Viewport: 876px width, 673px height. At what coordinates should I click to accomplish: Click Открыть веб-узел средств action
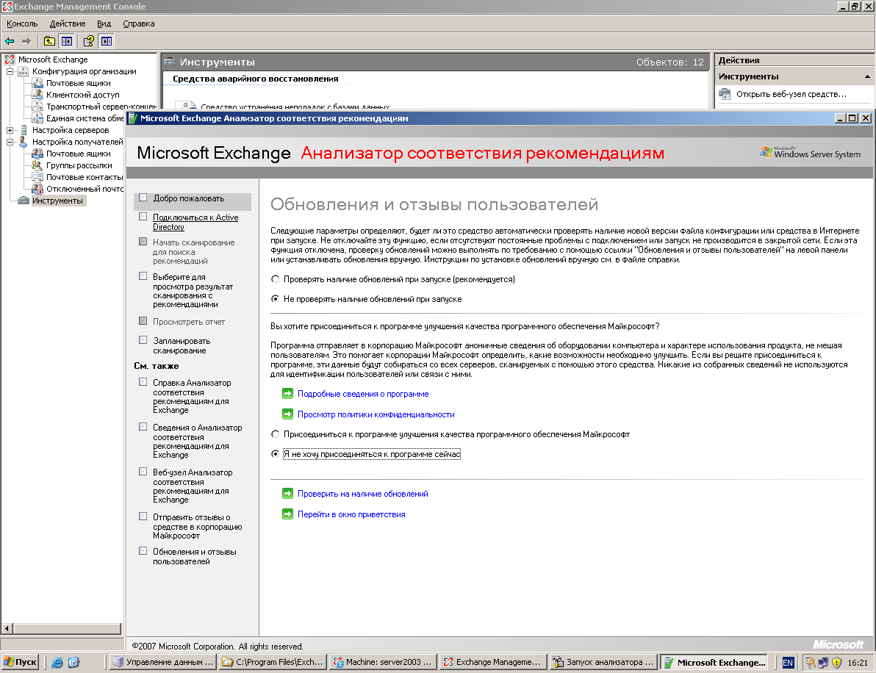click(791, 94)
